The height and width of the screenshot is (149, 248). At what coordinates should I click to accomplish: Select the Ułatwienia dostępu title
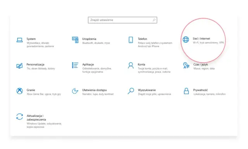(94, 90)
